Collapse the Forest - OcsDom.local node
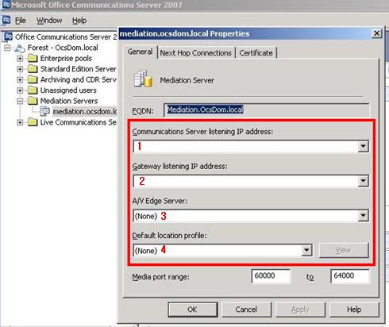Viewport: 389px width, 327px height. pyautogui.click(x=7, y=48)
